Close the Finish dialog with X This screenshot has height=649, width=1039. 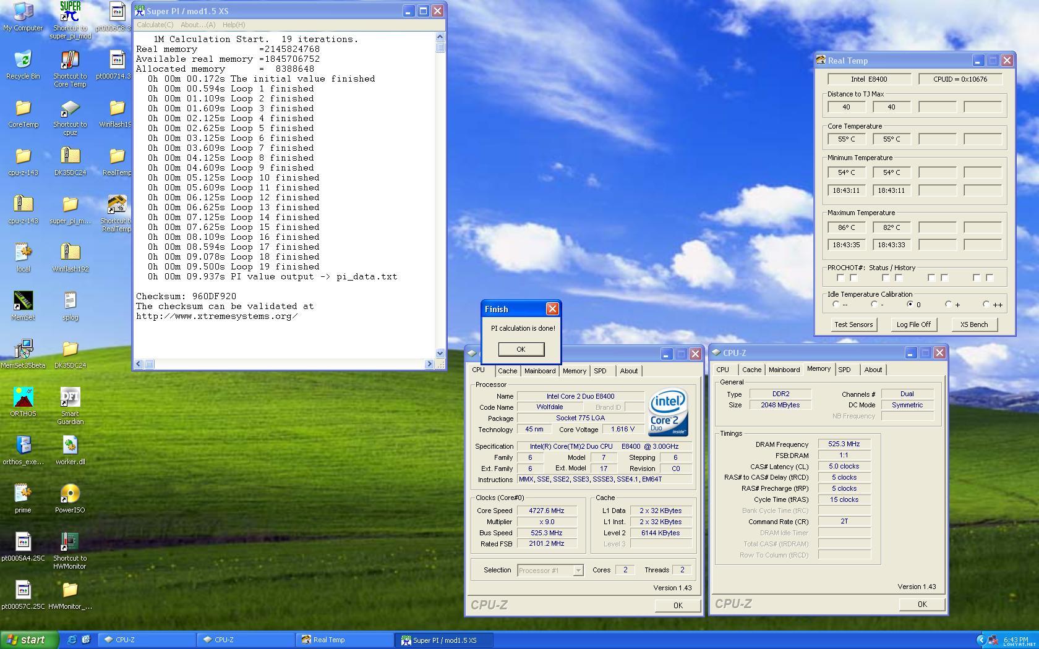(552, 308)
